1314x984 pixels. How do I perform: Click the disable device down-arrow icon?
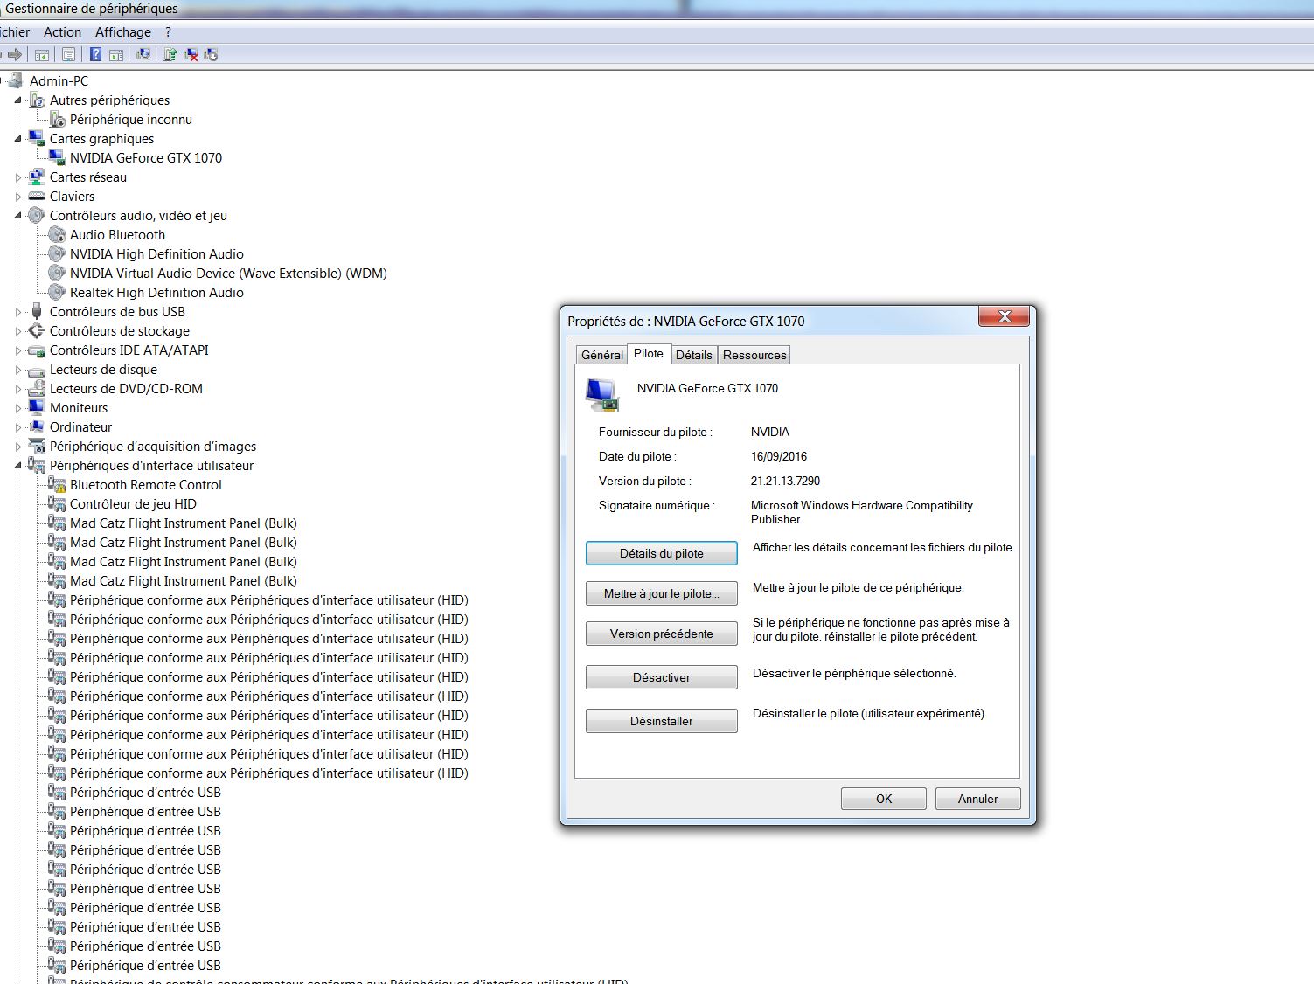click(211, 54)
